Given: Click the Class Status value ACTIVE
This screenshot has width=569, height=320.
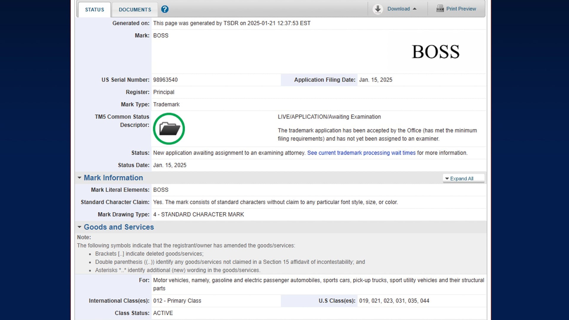Looking at the screenshot, I should coord(163,313).
